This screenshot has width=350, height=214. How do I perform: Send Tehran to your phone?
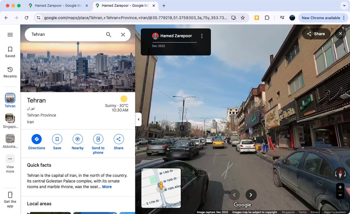(98, 144)
